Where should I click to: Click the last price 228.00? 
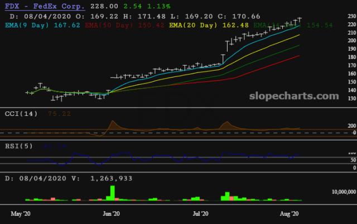(x=104, y=6)
